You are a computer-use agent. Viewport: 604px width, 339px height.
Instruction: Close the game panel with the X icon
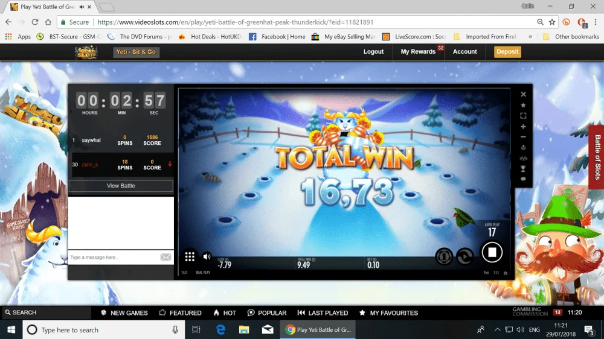coord(523,94)
